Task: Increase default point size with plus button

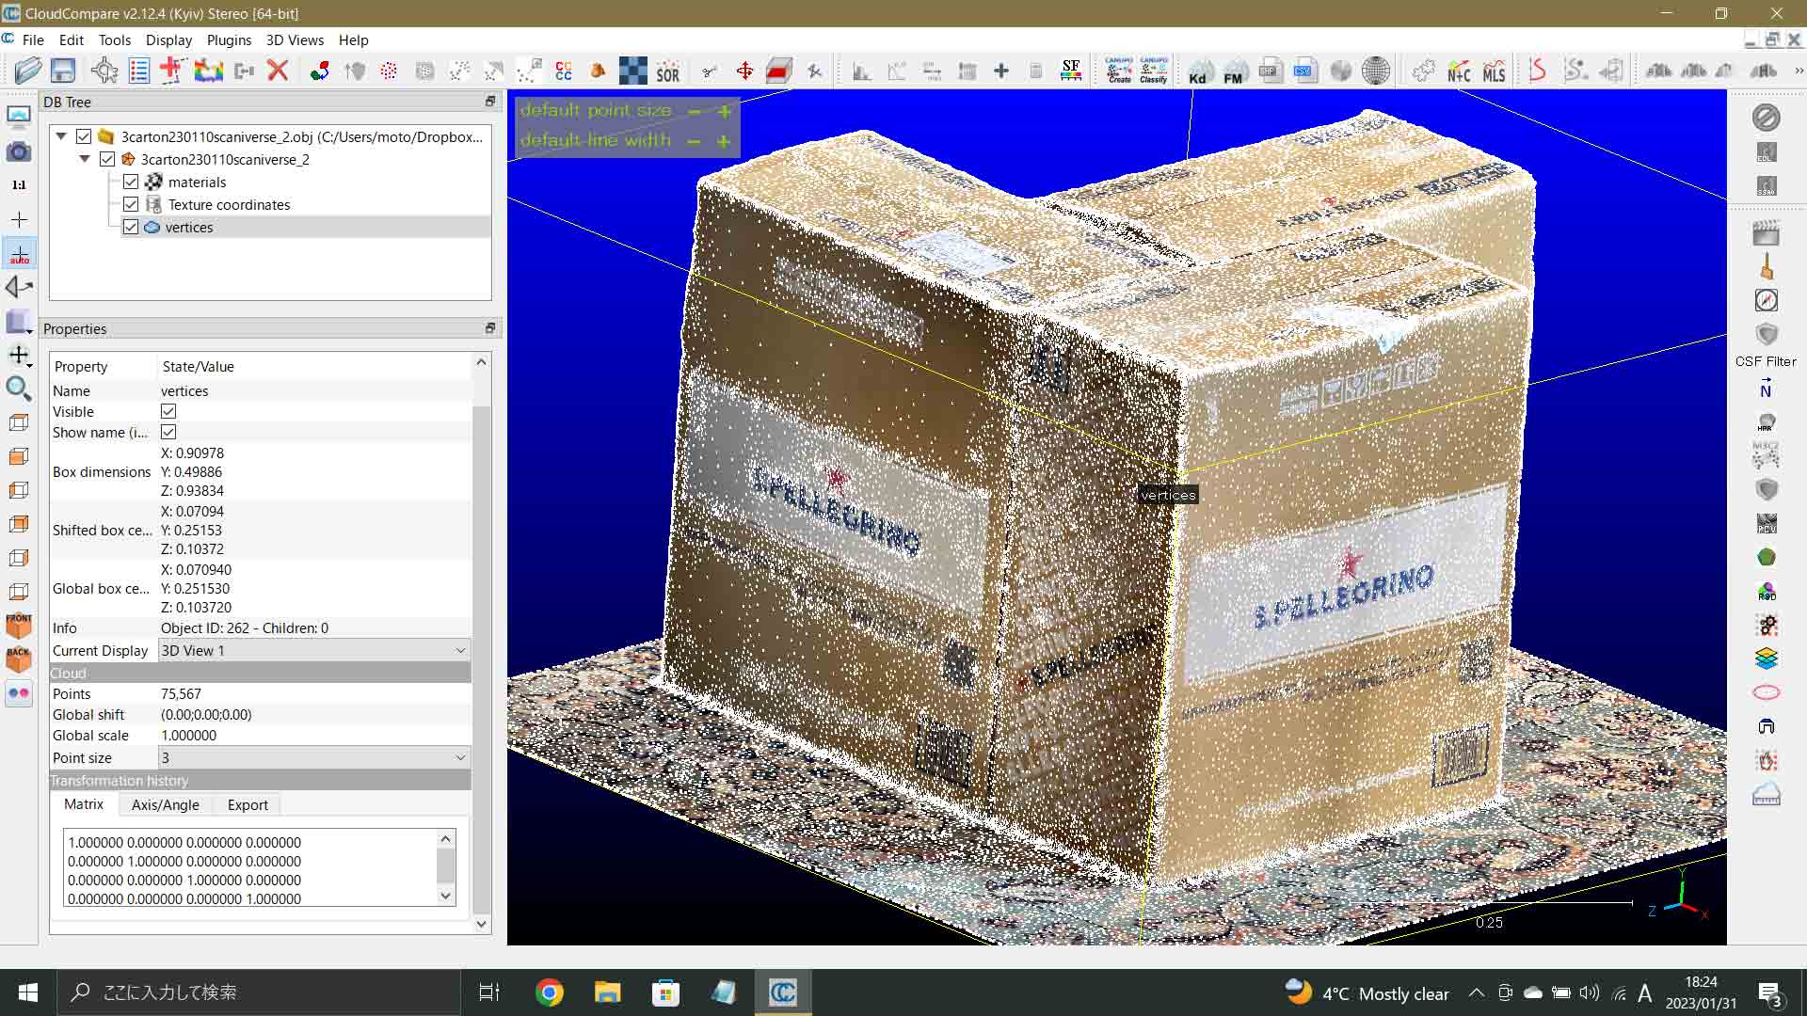Action: [x=724, y=110]
